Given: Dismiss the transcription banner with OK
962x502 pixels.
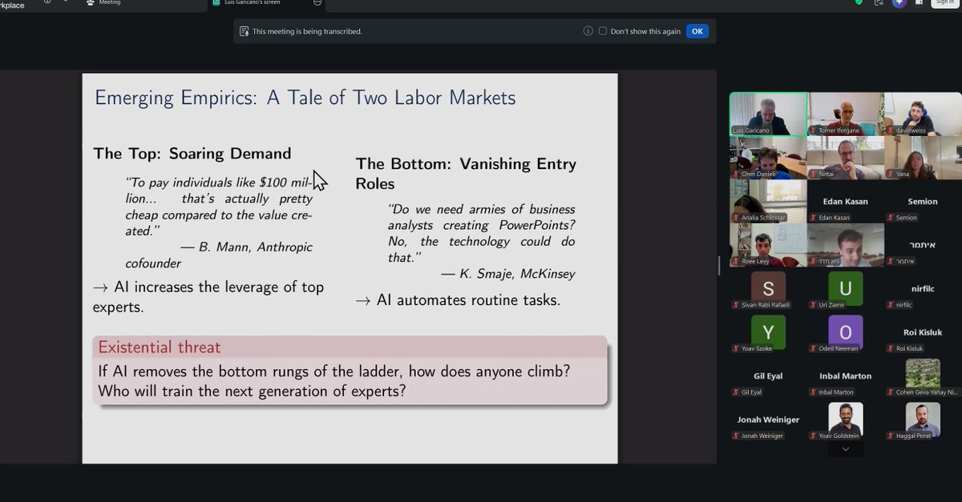Looking at the screenshot, I should 697,31.
